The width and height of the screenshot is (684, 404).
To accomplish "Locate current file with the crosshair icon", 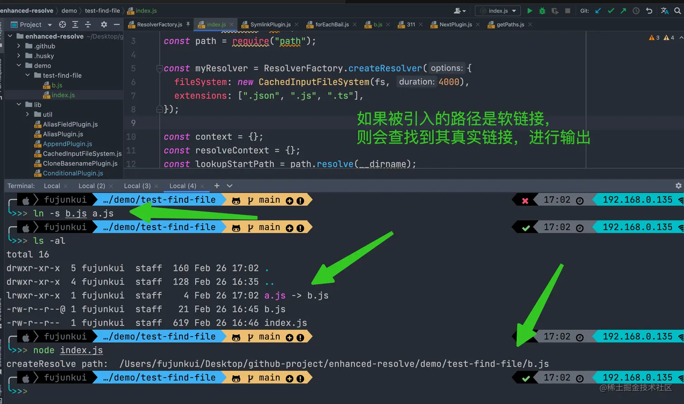I will pos(62,24).
